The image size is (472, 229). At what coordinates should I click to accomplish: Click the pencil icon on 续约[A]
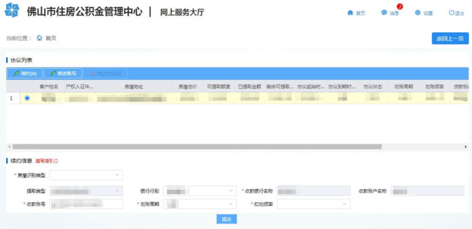(x=16, y=74)
